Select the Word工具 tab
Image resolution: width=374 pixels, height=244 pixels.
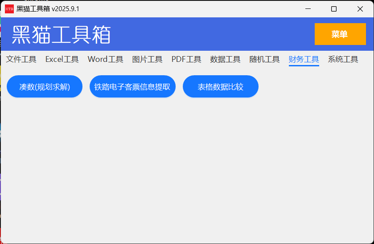(105, 59)
